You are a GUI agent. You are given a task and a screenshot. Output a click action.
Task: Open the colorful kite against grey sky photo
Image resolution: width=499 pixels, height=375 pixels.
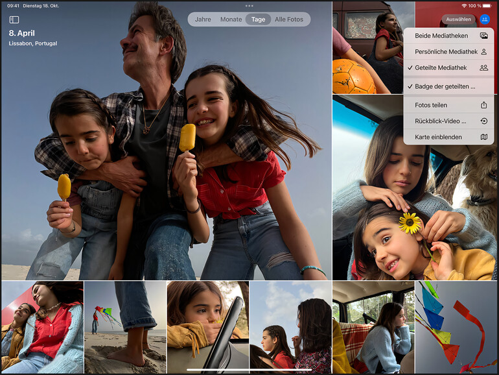(x=456, y=327)
